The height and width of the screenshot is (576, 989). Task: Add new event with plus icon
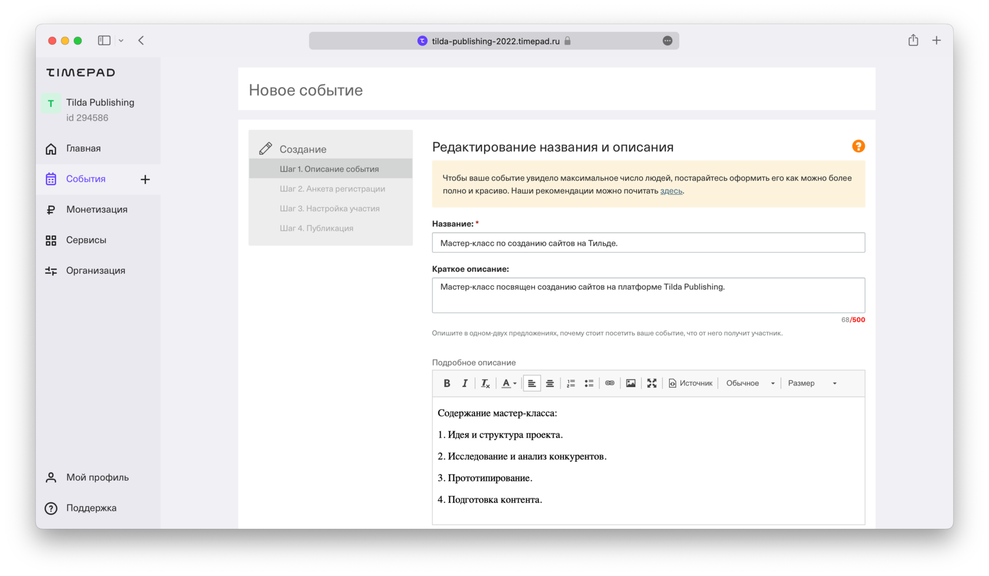pos(145,179)
